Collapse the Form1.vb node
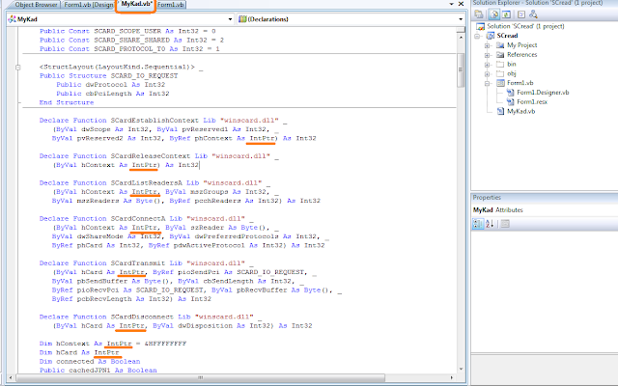Screen dimensions: 618x386 pos(487,84)
